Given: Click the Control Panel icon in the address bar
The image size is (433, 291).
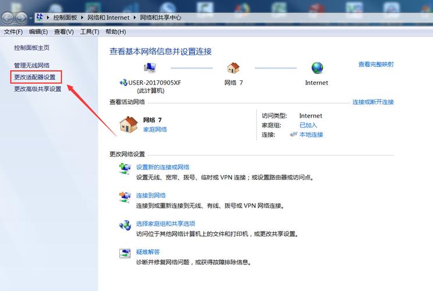Looking at the screenshot, I should (40, 17).
